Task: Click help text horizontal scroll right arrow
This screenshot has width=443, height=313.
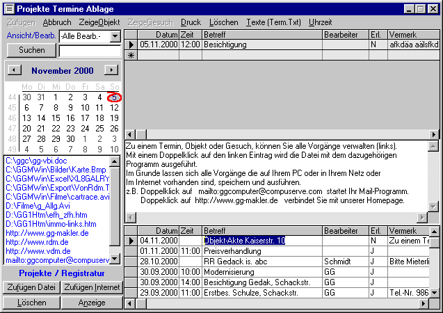Action: pos(422,218)
